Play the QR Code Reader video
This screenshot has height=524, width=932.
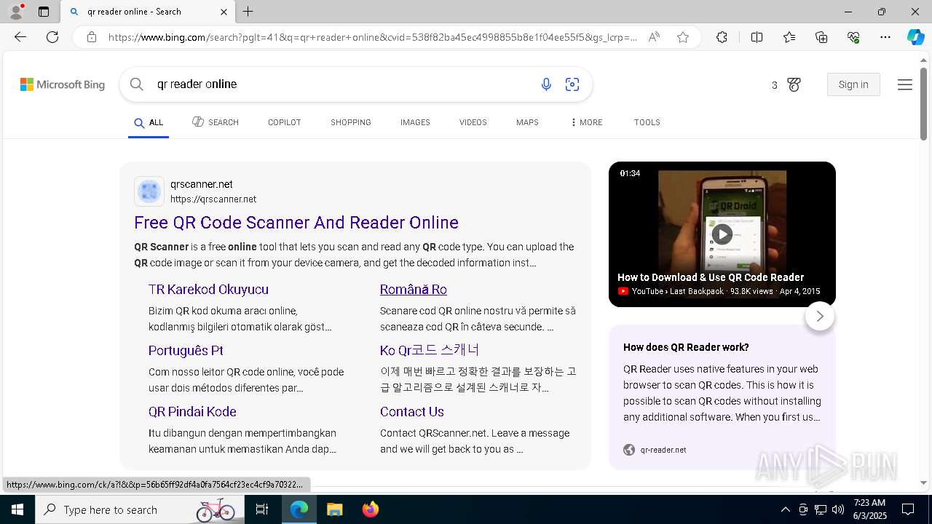coord(722,234)
